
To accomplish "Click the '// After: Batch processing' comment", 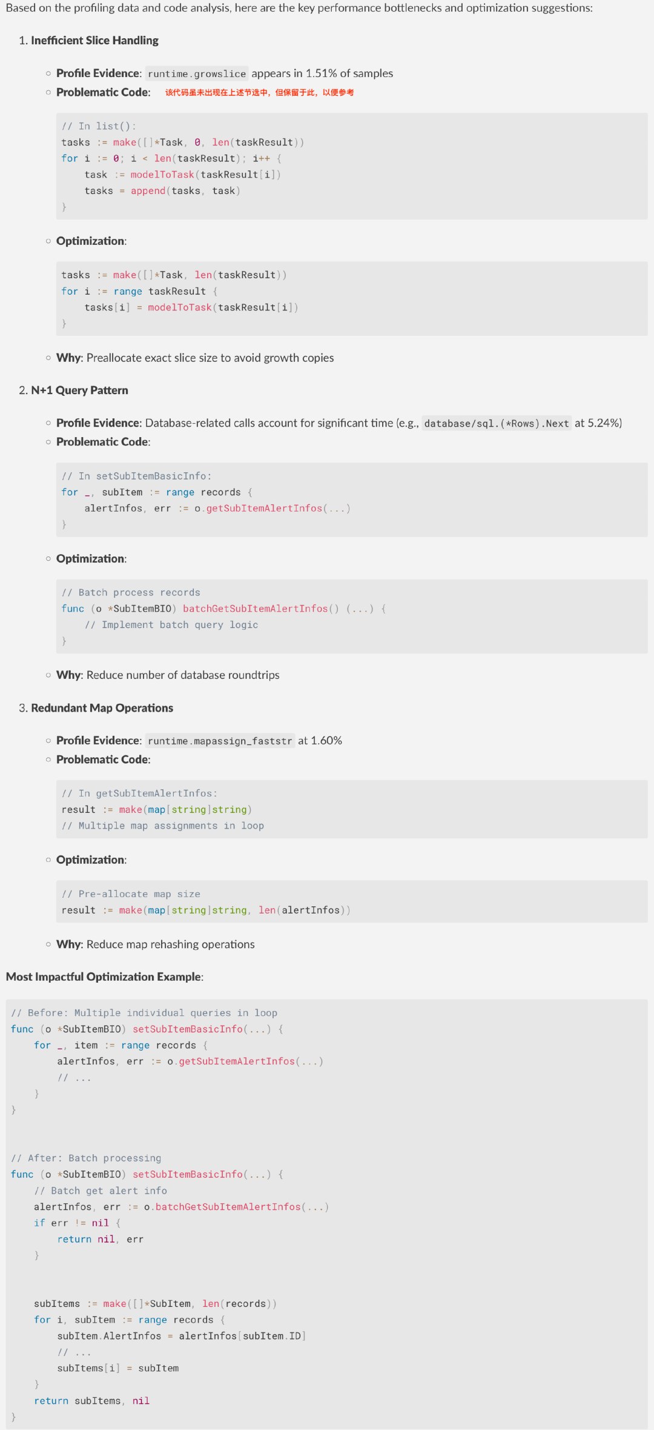I will [86, 1158].
